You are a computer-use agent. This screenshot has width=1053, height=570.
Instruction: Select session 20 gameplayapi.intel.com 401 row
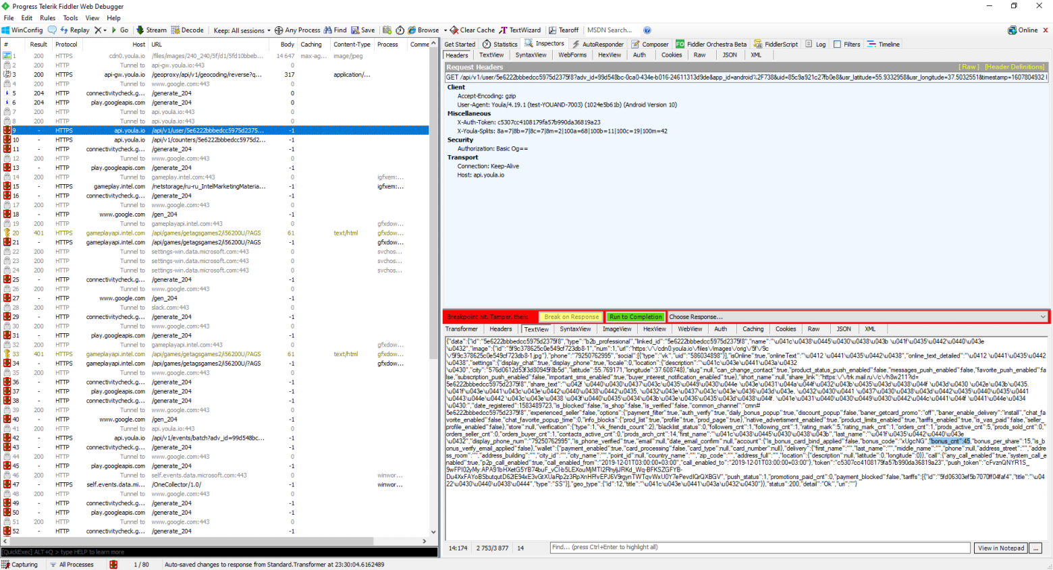(215, 233)
